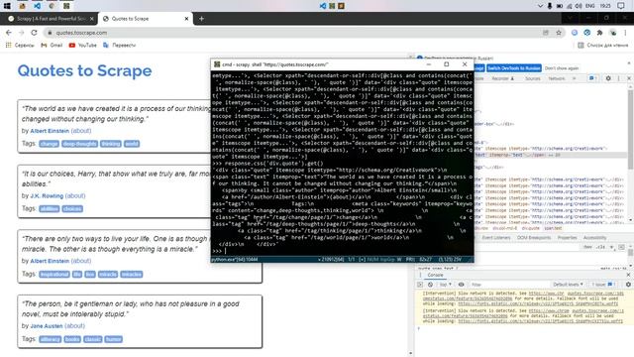
Task: Open the Сервисы apps bookmark
Action: [20, 46]
